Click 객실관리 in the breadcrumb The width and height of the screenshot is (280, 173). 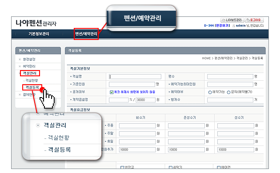click(x=242, y=58)
